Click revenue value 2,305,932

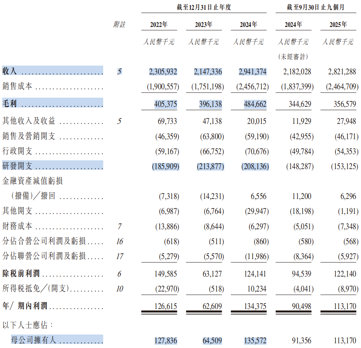163,72
